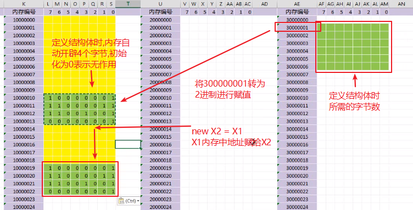Select the '内存自动开辟4个字节' text box

click(x=90, y=54)
